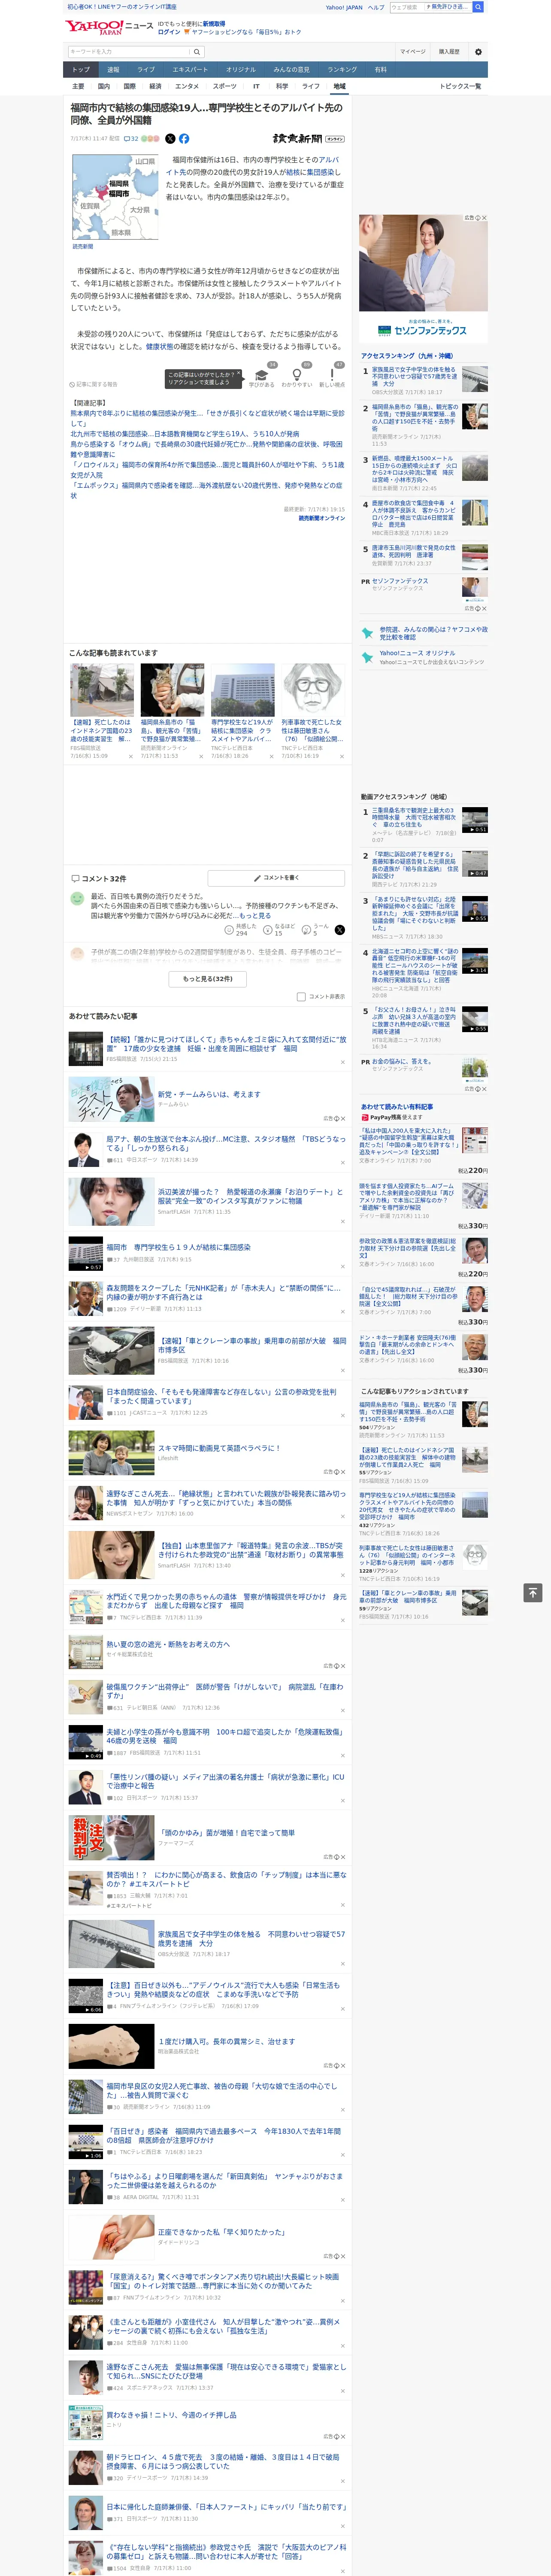The width and height of the screenshot is (551, 2576).
Task: Toggle the コメント非表示 checkbox
Action: (x=301, y=996)
